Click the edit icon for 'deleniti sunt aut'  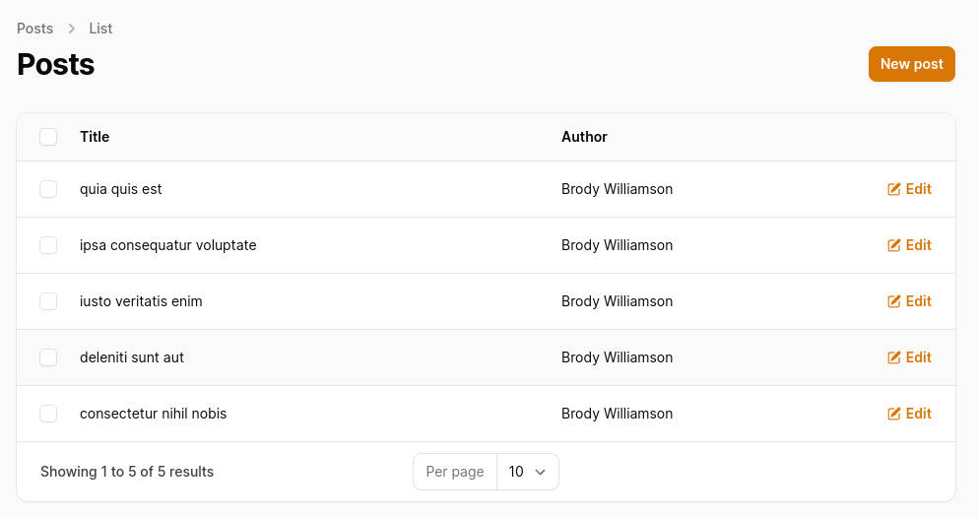click(x=894, y=357)
